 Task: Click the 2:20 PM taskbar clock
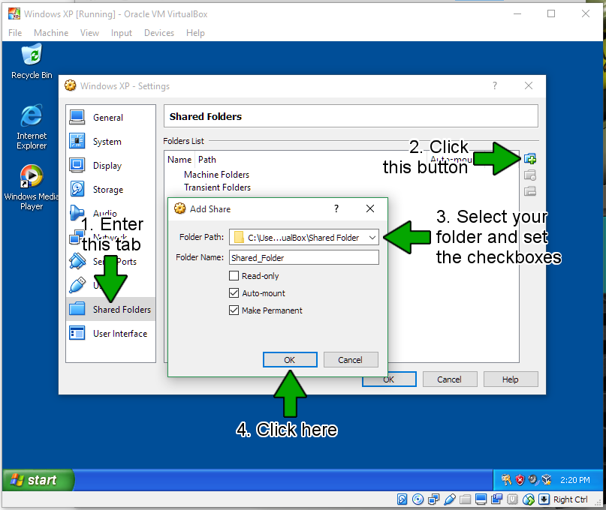coord(575,480)
